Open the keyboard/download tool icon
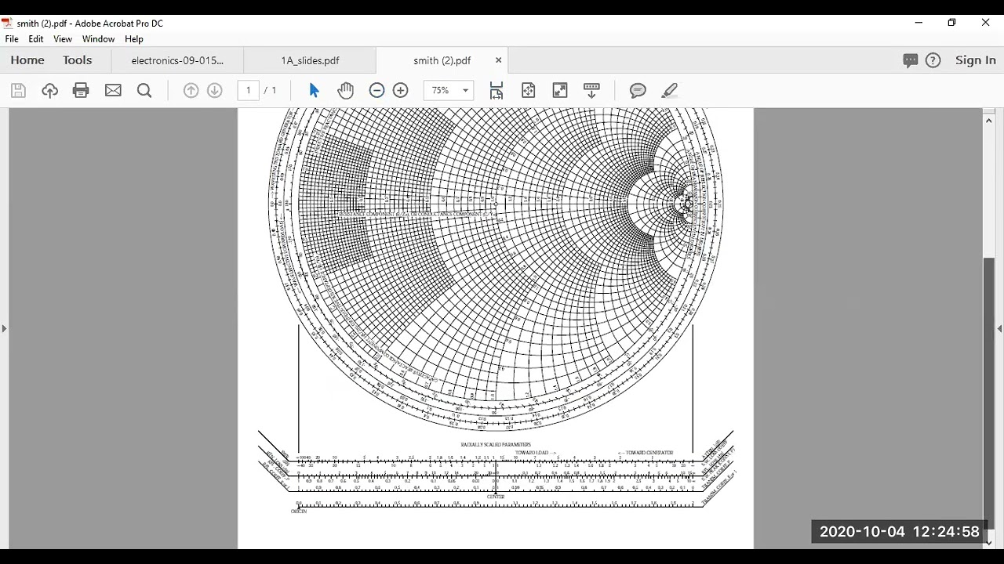Image resolution: width=1004 pixels, height=564 pixels. (592, 91)
